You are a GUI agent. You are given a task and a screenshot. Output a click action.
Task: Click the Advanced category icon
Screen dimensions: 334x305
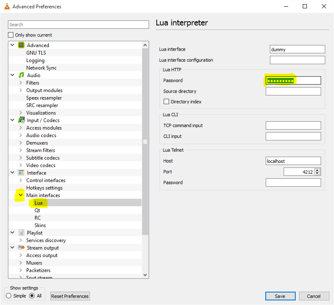click(21, 45)
